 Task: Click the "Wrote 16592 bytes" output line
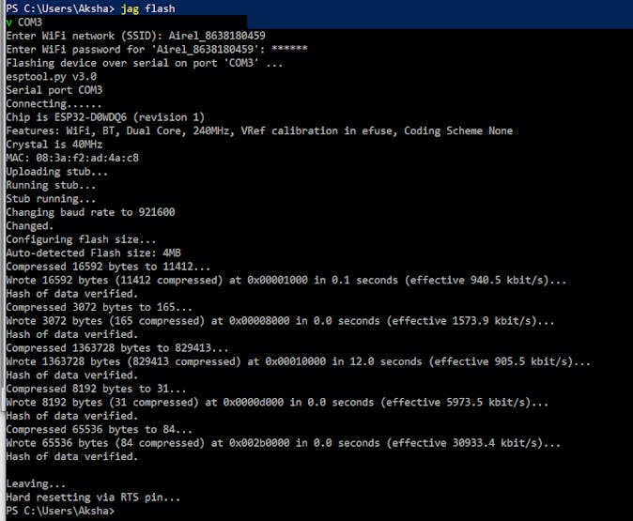pyautogui.click(x=286, y=280)
